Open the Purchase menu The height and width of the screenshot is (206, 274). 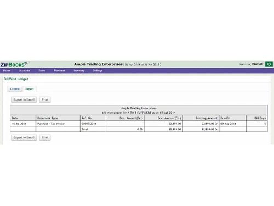(x=60, y=70)
